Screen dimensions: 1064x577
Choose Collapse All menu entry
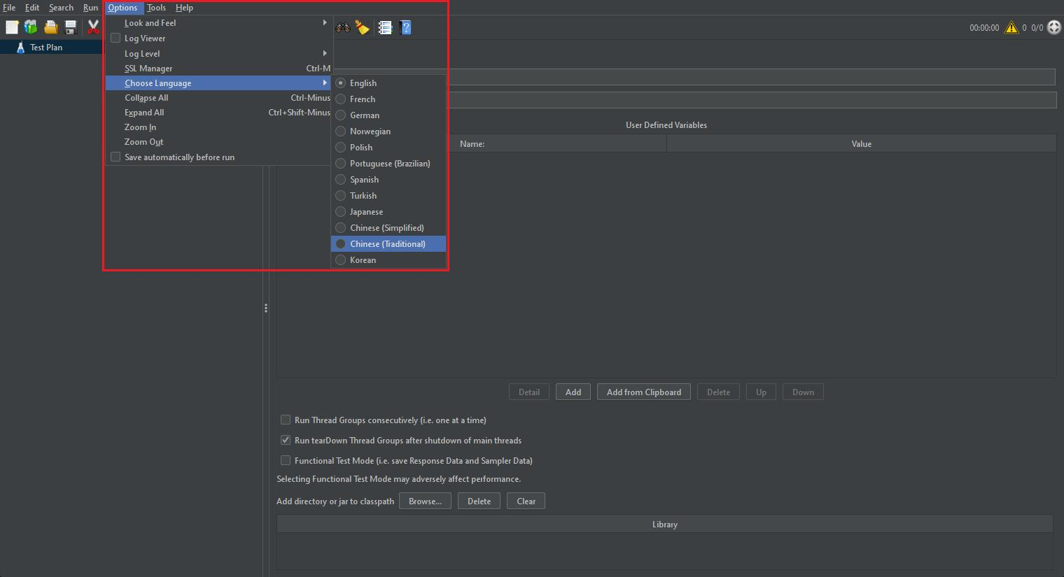pyautogui.click(x=218, y=97)
